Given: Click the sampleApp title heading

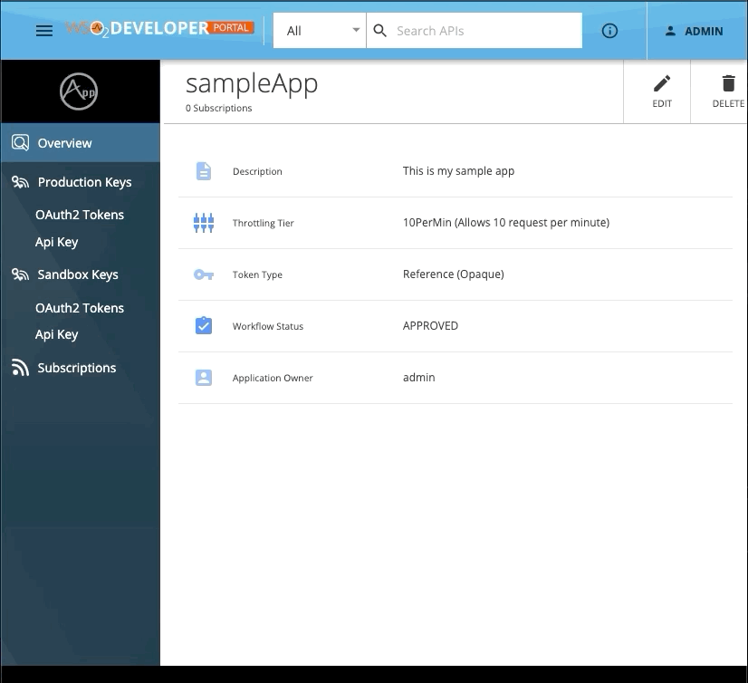Looking at the screenshot, I should 252,84.
